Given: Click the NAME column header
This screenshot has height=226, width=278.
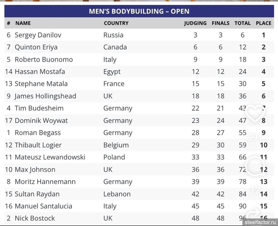Looking at the screenshot, I should click(23, 23).
